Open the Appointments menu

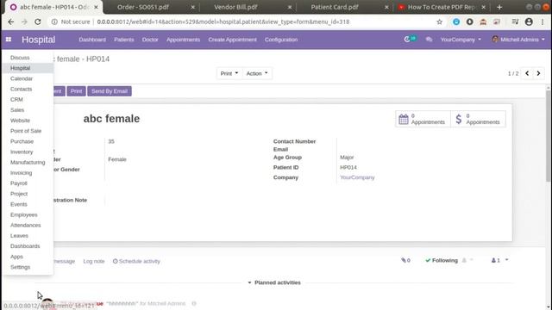pyautogui.click(x=183, y=40)
